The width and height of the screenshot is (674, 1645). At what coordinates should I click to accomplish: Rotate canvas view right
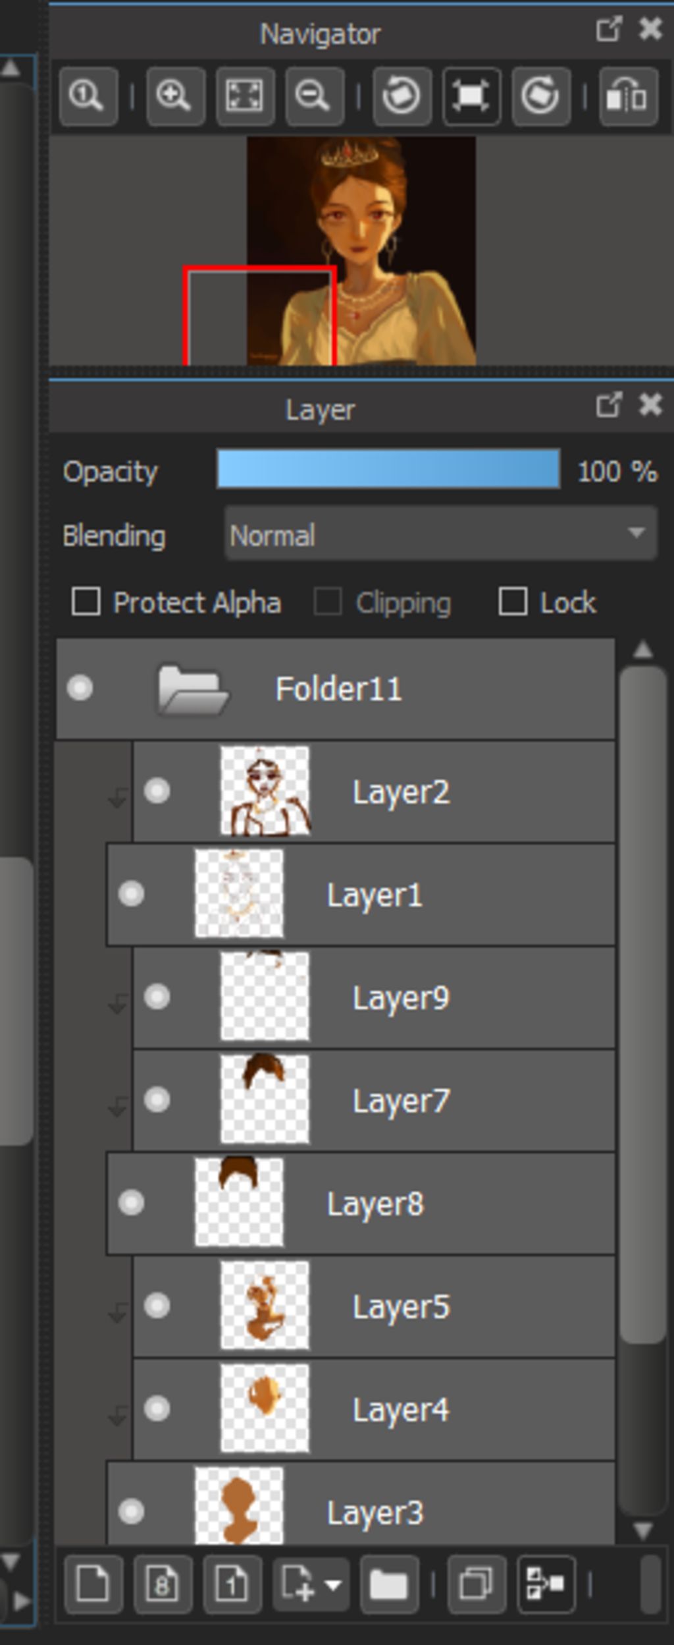click(x=540, y=96)
